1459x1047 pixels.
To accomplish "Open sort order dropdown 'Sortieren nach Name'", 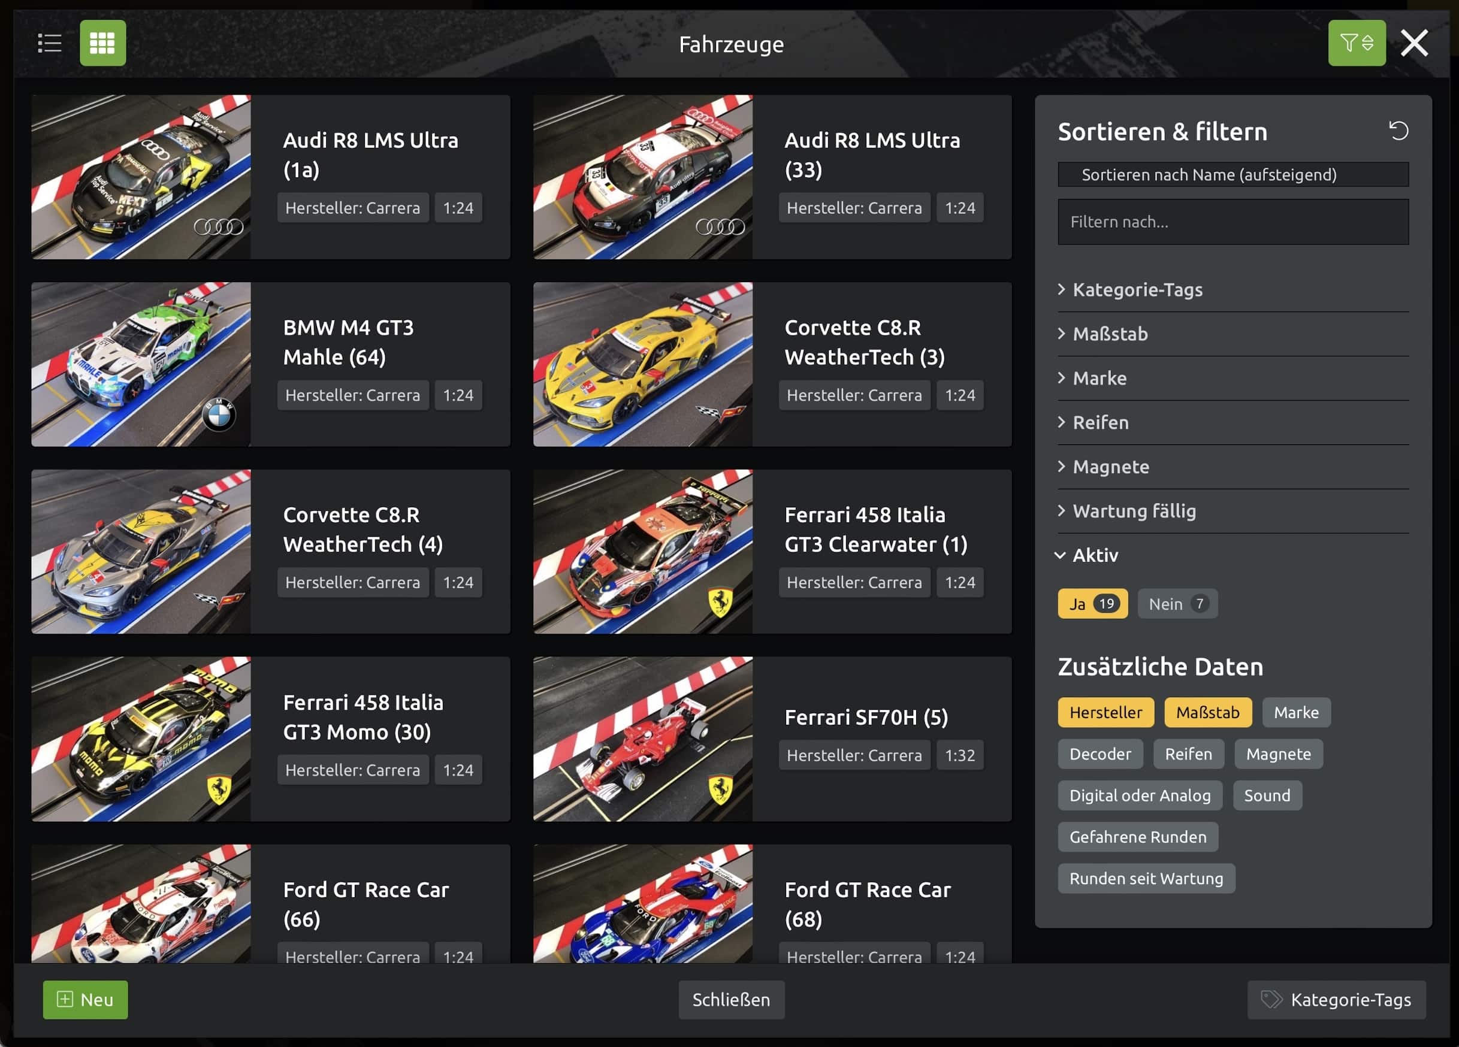I will 1233,174.
